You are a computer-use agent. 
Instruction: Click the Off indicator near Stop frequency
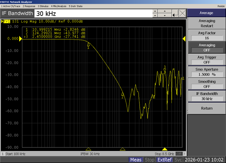(x=180, y=154)
